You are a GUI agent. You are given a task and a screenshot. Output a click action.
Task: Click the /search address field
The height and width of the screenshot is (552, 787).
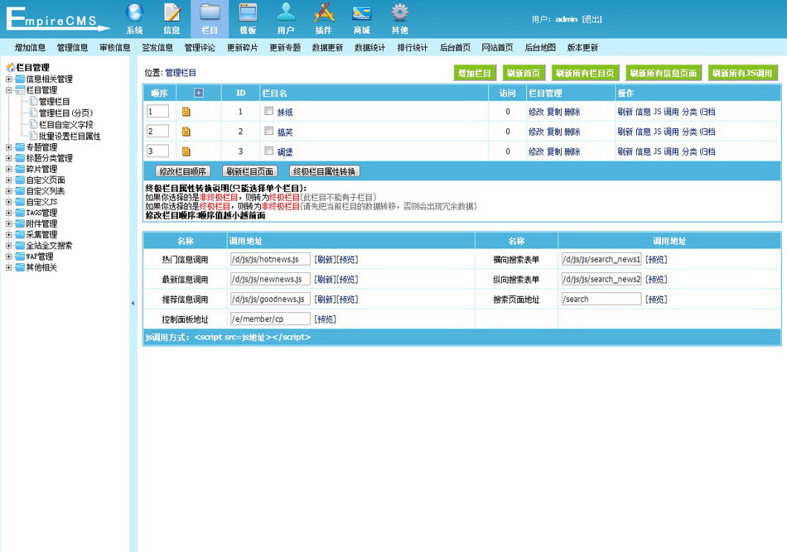tap(601, 299)
